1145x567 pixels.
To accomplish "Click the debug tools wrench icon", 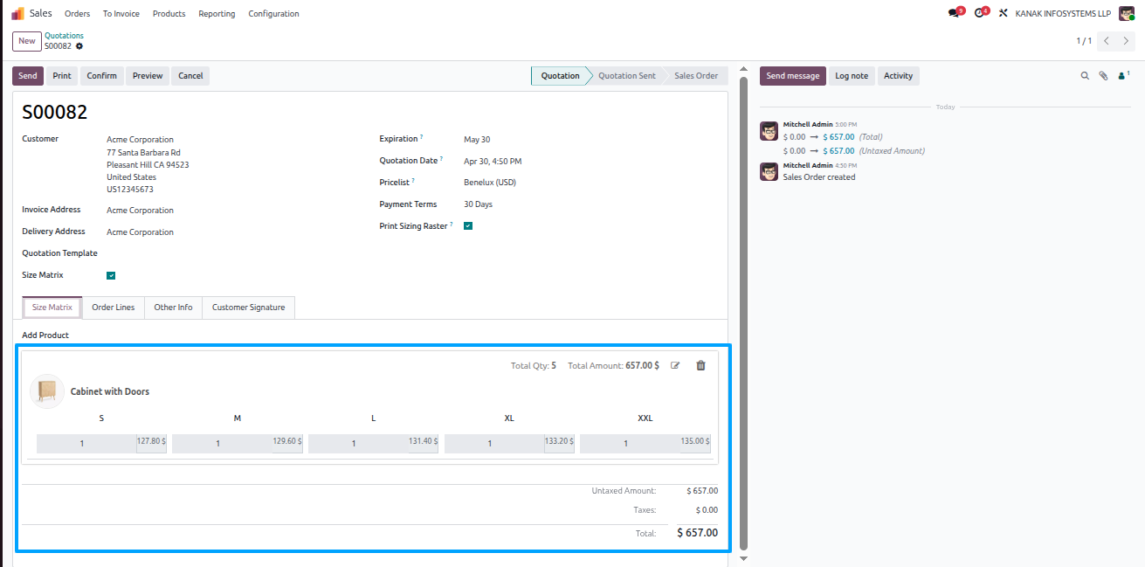I will click(1004, 14).
